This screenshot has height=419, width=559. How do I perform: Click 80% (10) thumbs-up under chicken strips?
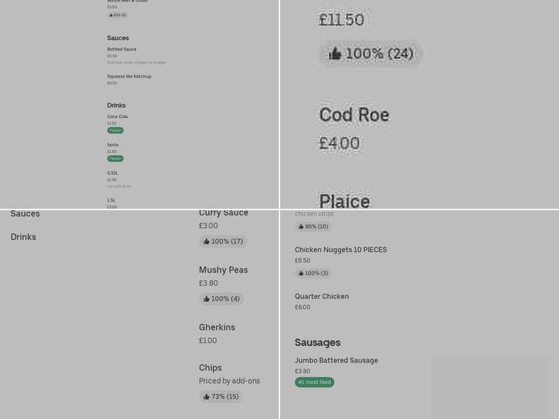tap(312, 226)
